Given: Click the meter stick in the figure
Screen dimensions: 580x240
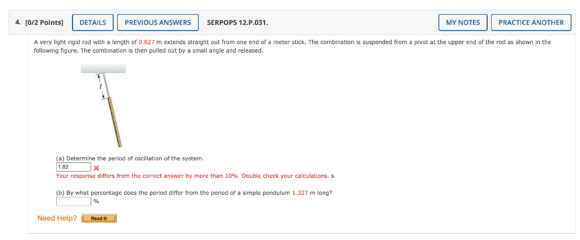Looking at the screenshot, I should [115, 122].
